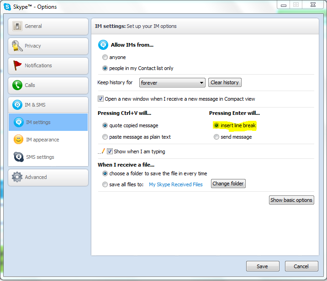Click the Clear history button
This screenshot has height=281, width=327.
225,82
